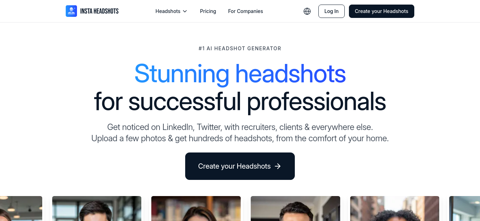Open the For Companies page
Screen dimensions: 480x221
246,11
